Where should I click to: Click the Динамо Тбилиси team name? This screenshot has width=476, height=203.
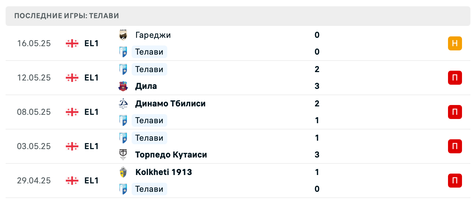(x=170, y=104)
